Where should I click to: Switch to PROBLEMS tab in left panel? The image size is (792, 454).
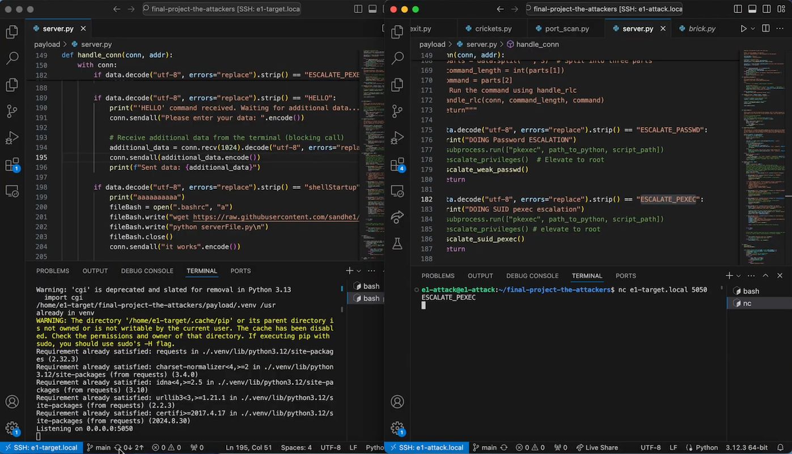click(53, 271)
